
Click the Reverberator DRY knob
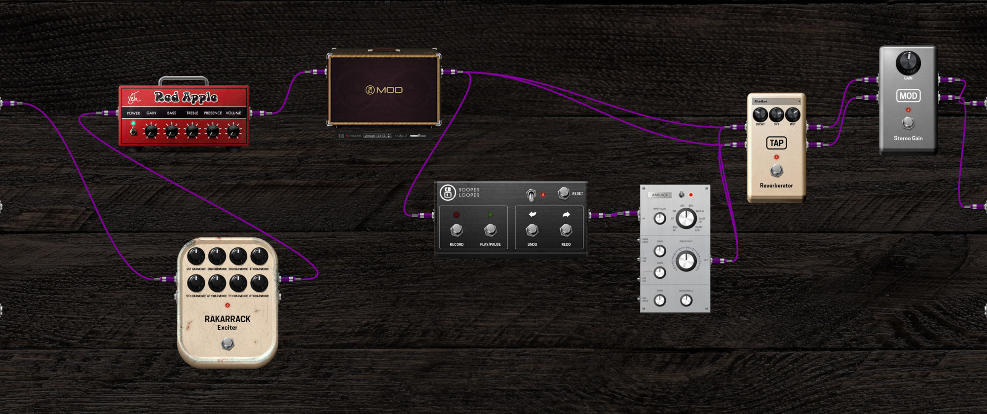[x=776, y=114]
